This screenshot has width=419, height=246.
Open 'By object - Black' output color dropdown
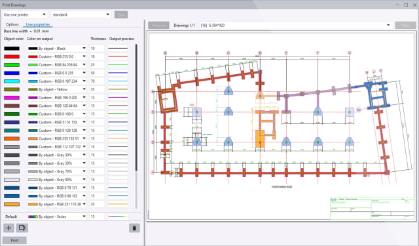pos(57,49)
